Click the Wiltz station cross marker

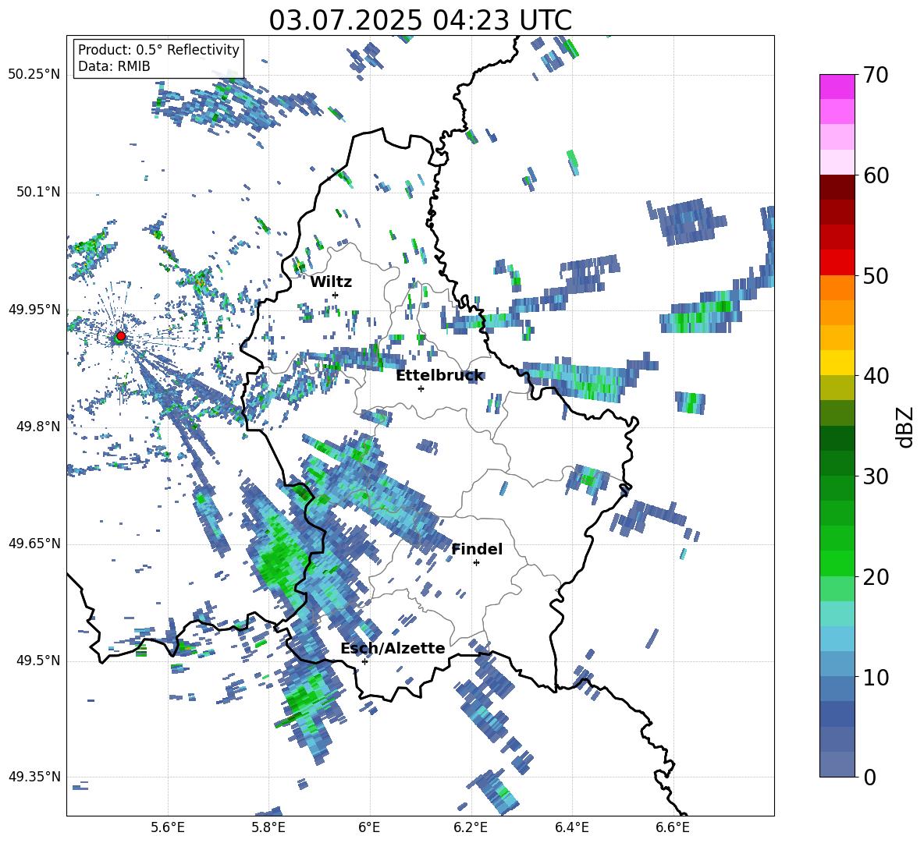336,295
